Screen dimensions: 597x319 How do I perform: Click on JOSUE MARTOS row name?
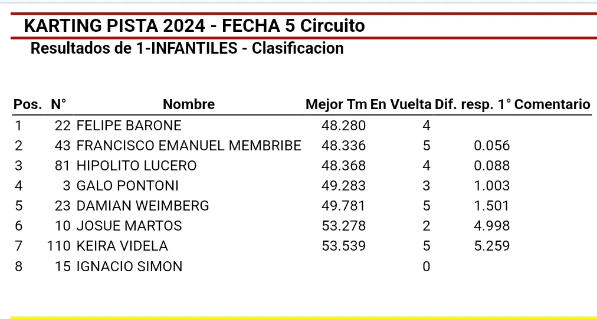point(129,226)
